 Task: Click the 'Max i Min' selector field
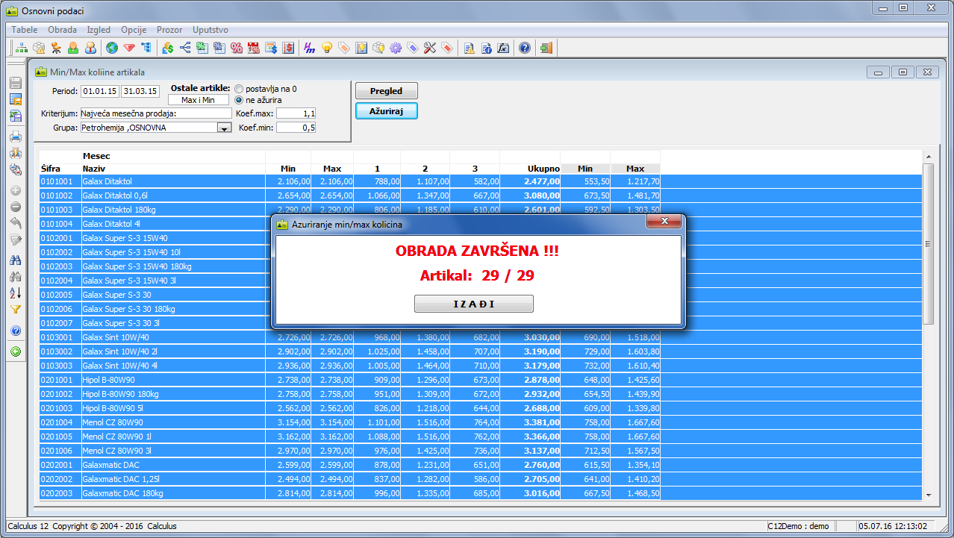[x=198, y=100]
